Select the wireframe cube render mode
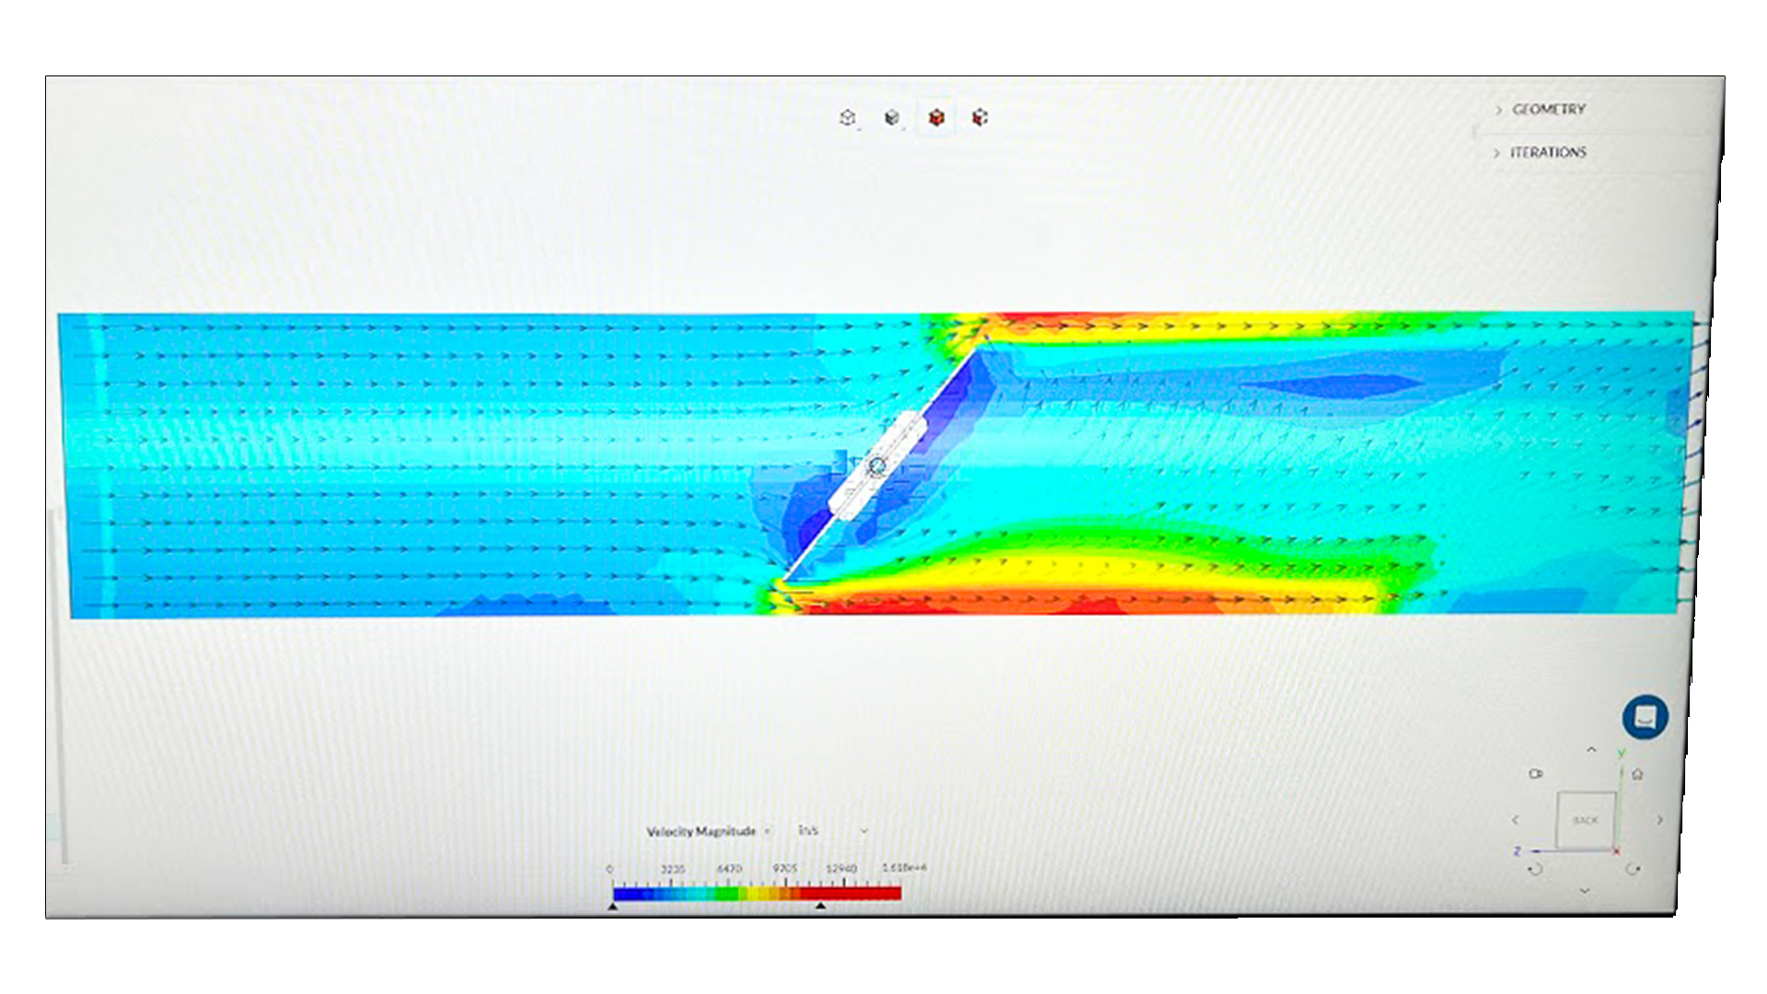The width and height of the screenshot is (1767, 994). pos(848,118)
